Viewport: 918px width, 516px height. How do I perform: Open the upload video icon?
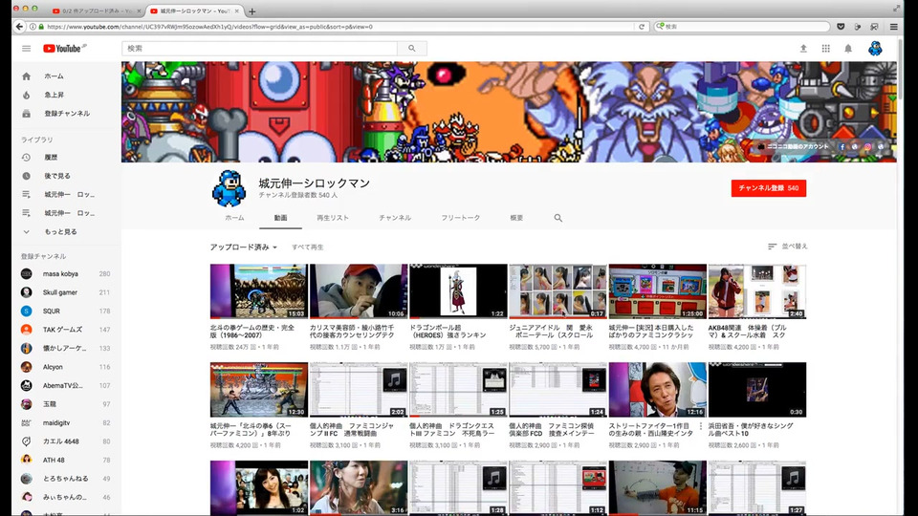click(x=803, y=49)
